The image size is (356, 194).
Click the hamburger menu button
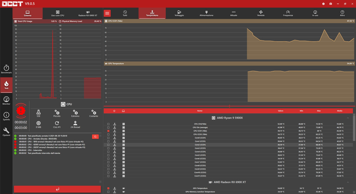[107, 13]
